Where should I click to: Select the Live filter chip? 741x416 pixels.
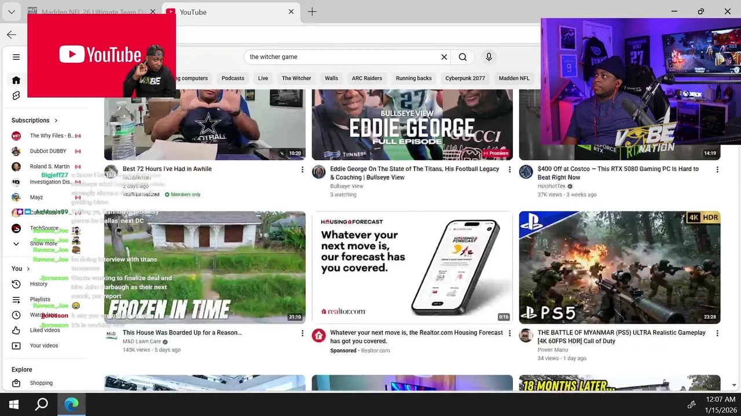click(x=263, y=78)
